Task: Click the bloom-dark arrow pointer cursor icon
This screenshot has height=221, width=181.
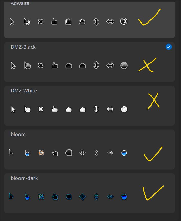Action: click(11, 196)
